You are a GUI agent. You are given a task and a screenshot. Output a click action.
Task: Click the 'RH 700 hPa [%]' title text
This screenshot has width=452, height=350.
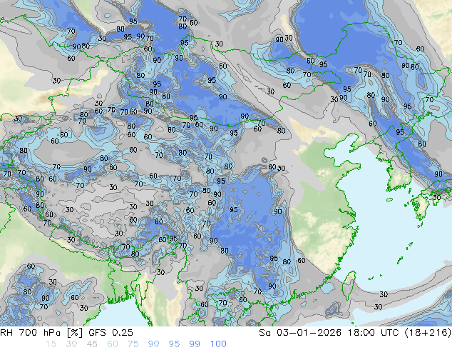pyautogui.click(x=41, y=333)
